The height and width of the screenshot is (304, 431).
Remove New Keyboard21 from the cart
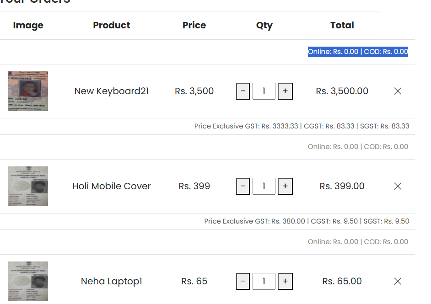click(398, 91)
